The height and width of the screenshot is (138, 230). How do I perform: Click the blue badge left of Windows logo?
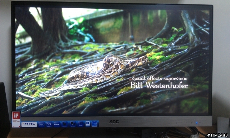(80, 124)
